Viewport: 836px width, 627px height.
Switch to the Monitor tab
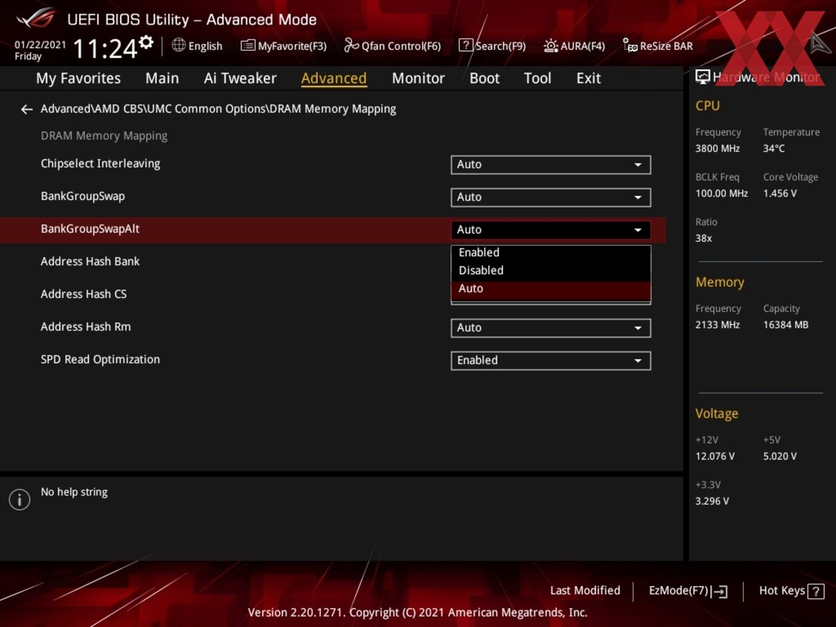pyautogui.click(x=418, y=78)
